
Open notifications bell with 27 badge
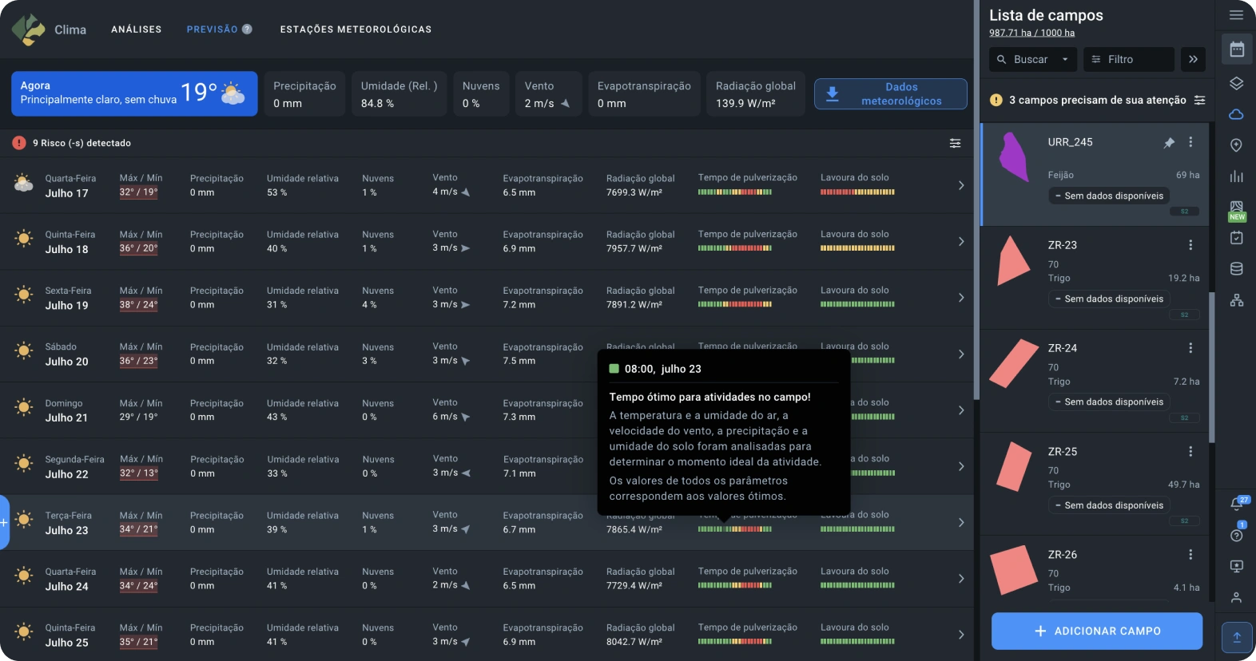pyautogui.click(x=1236, y=504)
